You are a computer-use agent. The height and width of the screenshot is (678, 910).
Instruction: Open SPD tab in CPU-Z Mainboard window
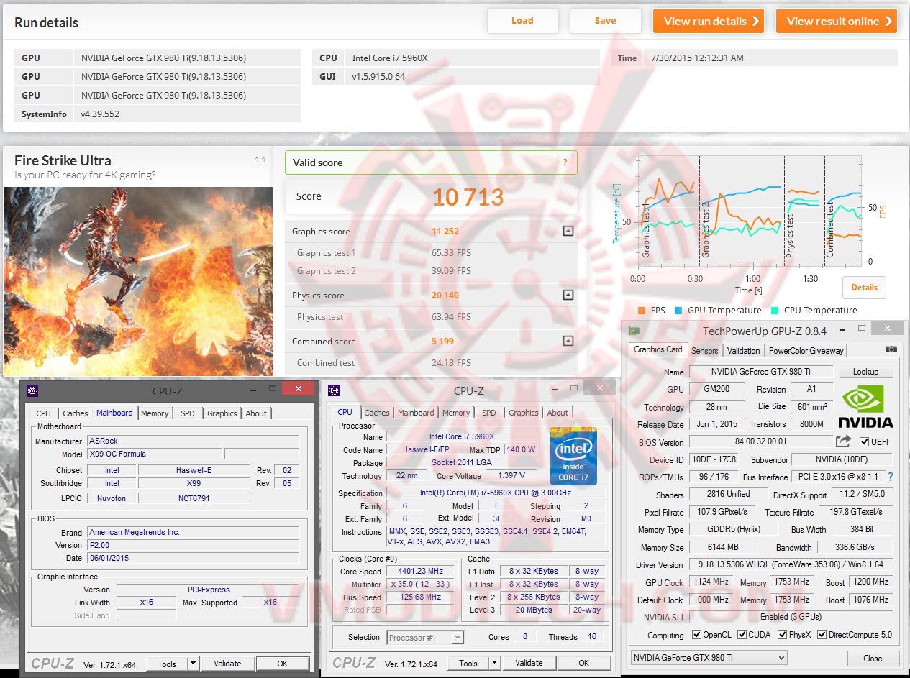187,413
